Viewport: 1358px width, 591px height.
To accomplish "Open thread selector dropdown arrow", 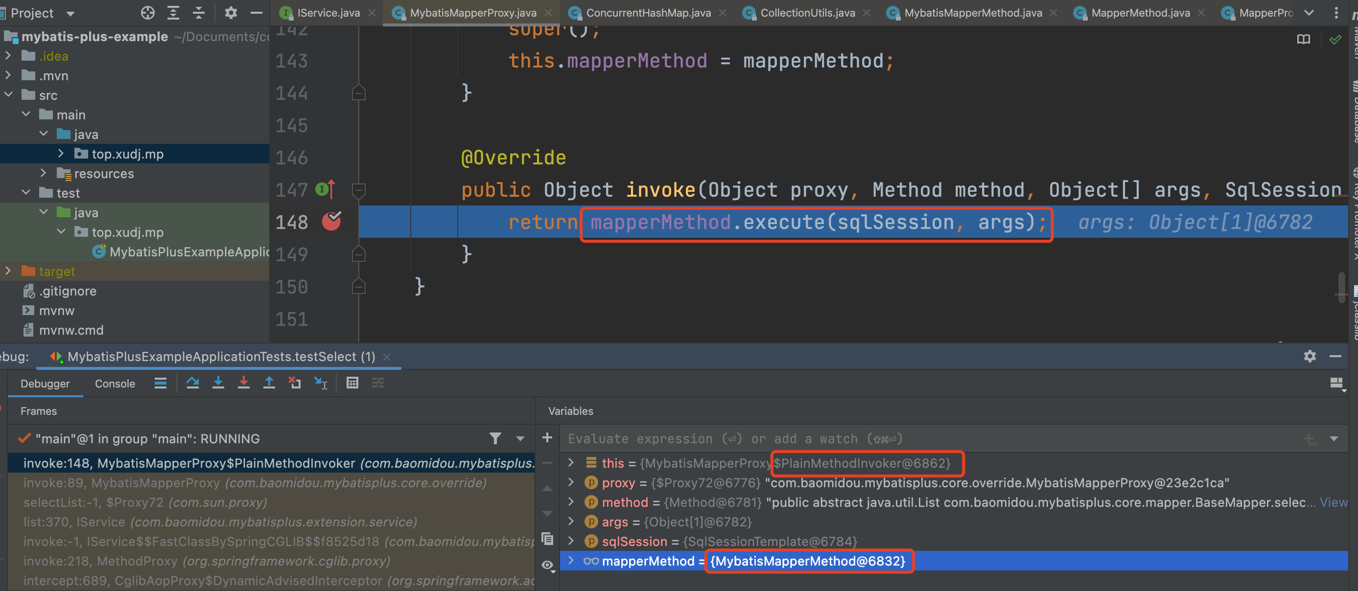I will 520,439.
